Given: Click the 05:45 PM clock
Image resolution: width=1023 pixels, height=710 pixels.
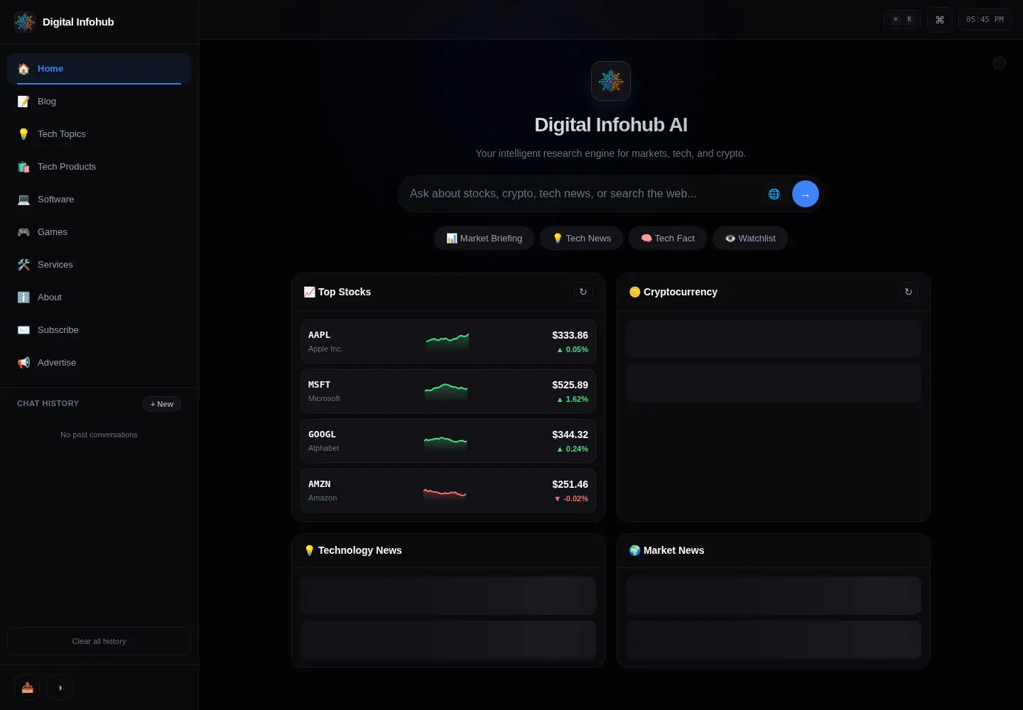Looking at the screenshot, I should pos(985,19).
